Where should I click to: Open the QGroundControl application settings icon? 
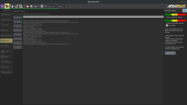(x=2, y=6)
